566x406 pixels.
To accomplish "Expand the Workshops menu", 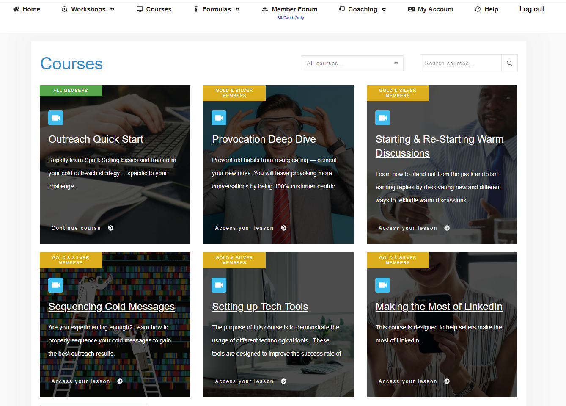I will click(88, 9).
